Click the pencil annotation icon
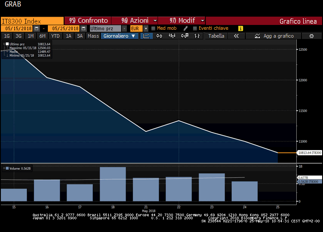 [186, 28]
